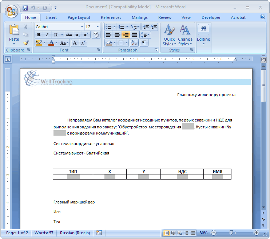Save the document from Quick Access Toolbar

(25, 7)
